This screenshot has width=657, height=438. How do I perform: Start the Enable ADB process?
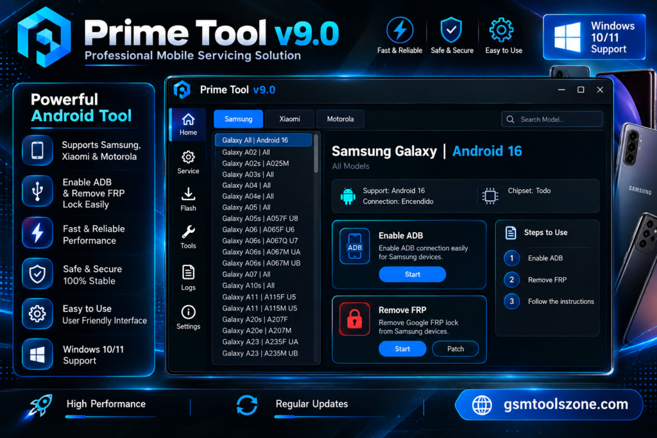pos(413,274)
